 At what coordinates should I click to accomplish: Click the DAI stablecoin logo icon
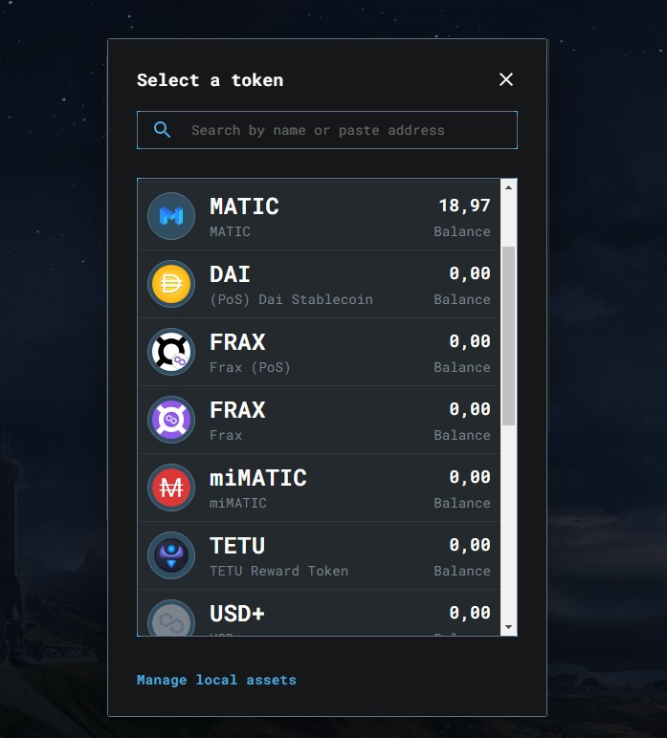point(171,284)
